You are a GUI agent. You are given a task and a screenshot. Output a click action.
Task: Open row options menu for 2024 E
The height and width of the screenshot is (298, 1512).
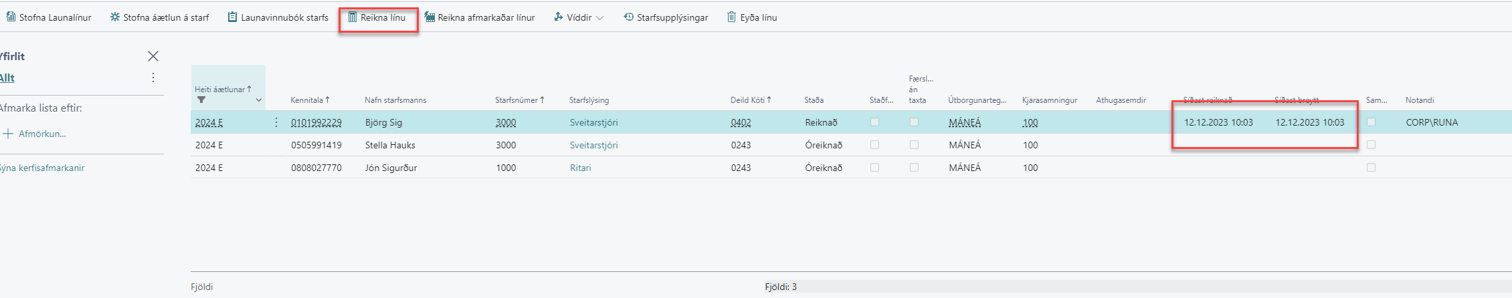(276, 122)
